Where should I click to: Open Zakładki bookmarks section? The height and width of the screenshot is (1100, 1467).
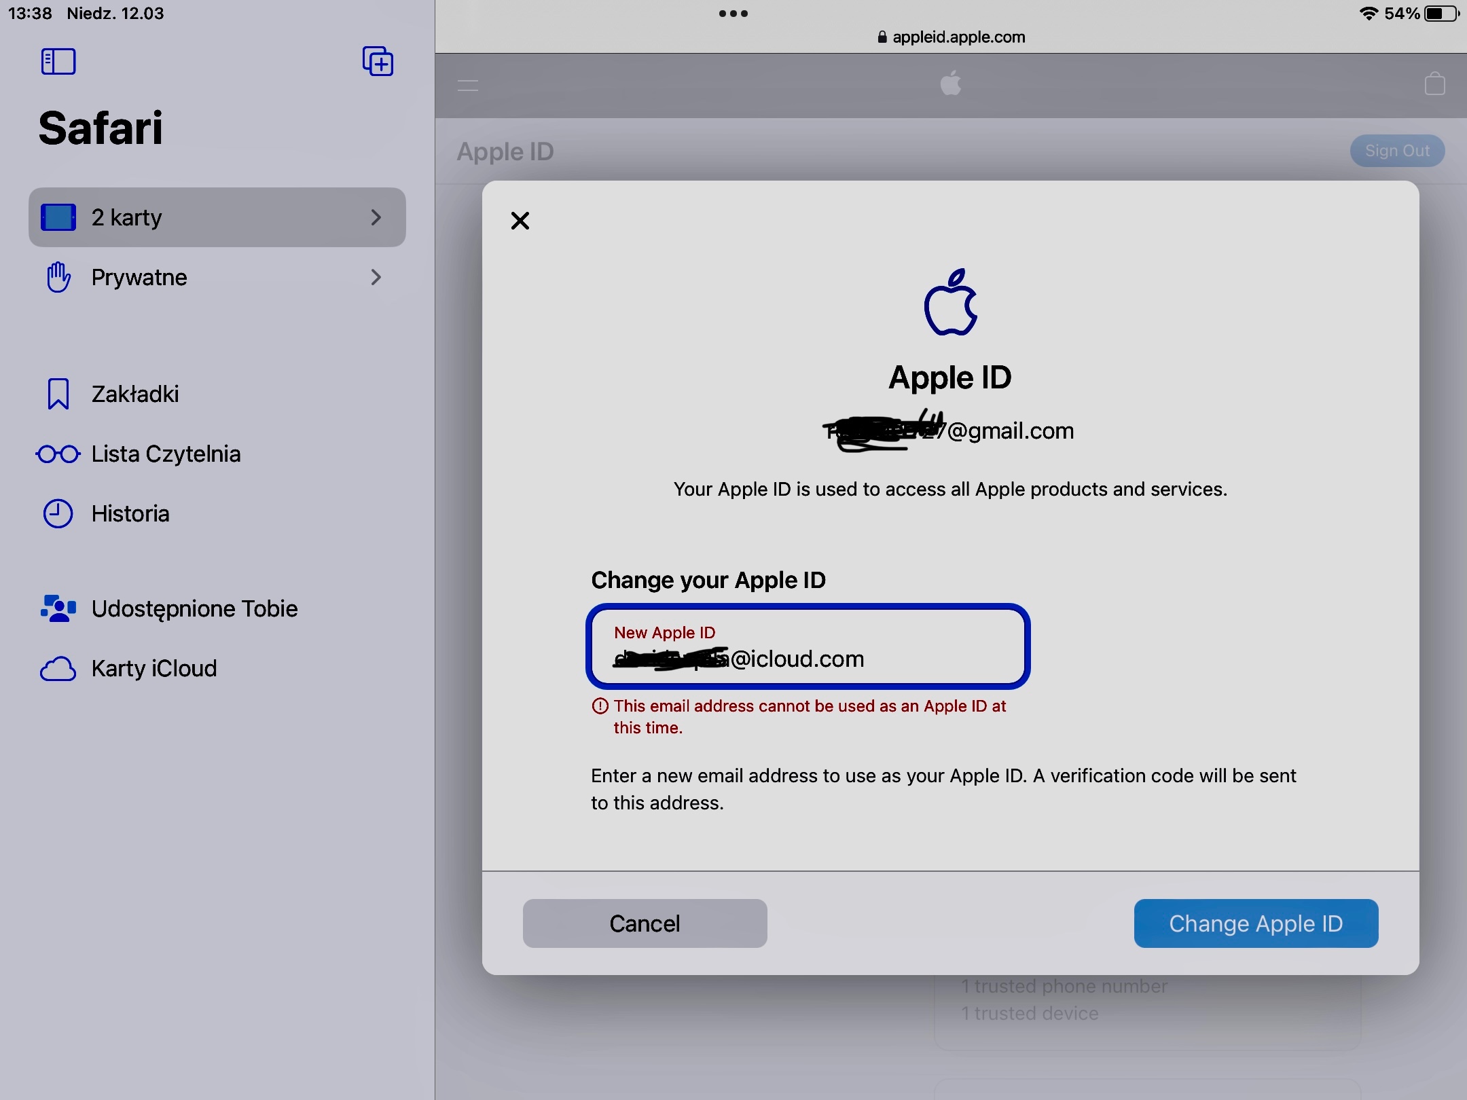point(134,393)
